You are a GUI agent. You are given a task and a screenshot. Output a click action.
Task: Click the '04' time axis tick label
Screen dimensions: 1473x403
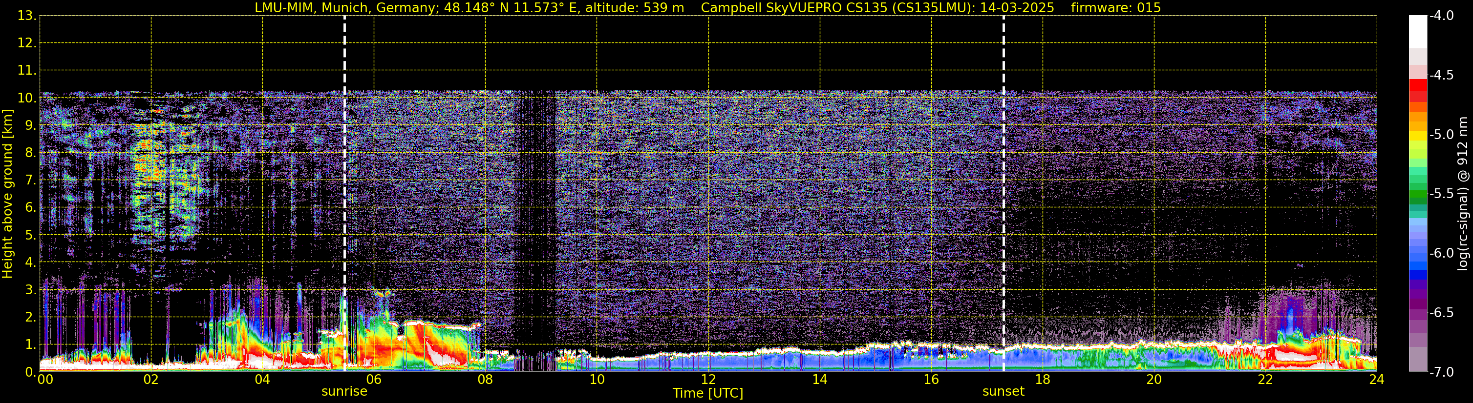click(x=262, y=380)
